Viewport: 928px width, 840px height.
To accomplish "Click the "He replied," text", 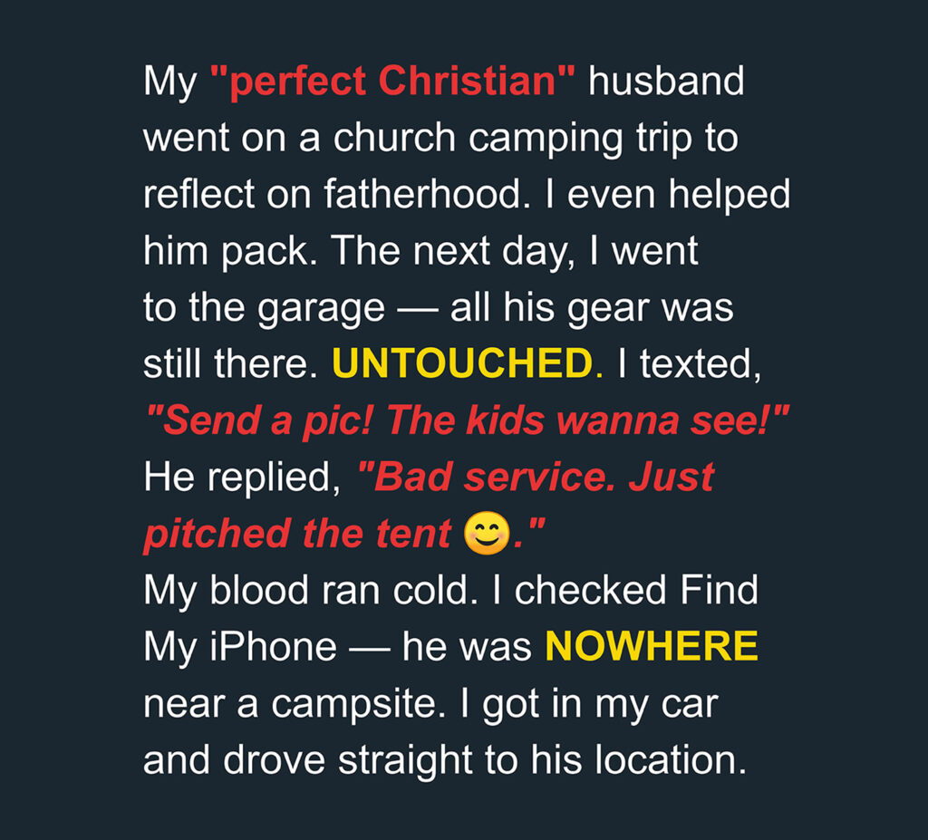I will 243,478.
